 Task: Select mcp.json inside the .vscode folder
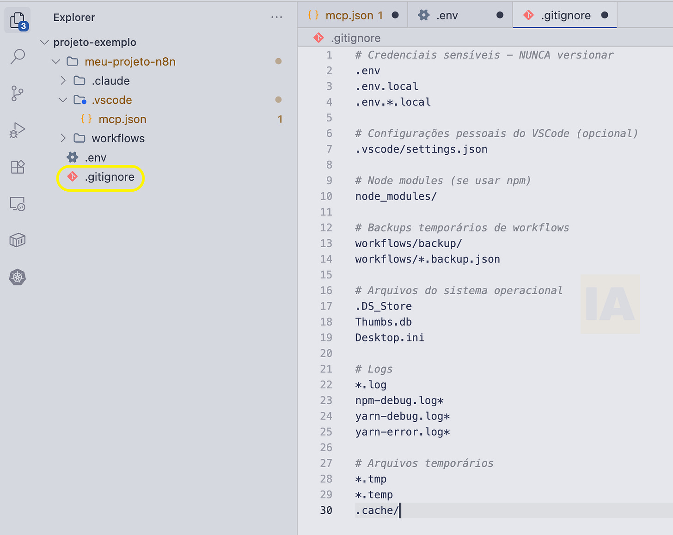pos(122,119)
